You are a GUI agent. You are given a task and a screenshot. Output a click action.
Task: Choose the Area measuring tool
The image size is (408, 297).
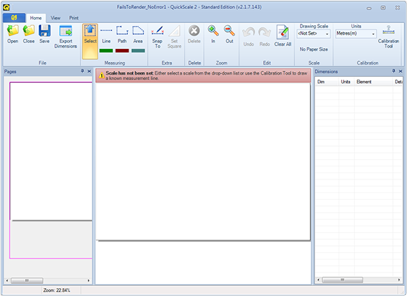[x=138, y=34]
